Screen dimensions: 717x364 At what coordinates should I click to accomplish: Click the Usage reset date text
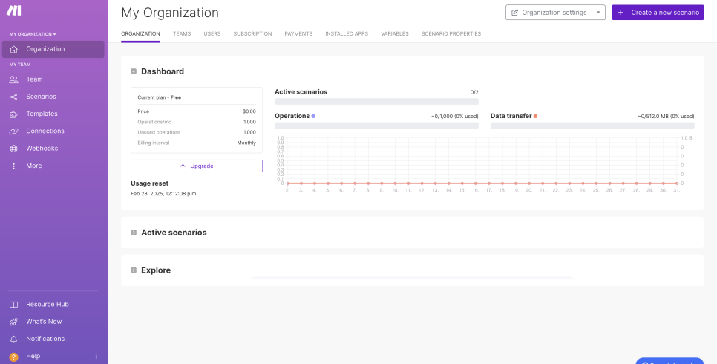164,194
